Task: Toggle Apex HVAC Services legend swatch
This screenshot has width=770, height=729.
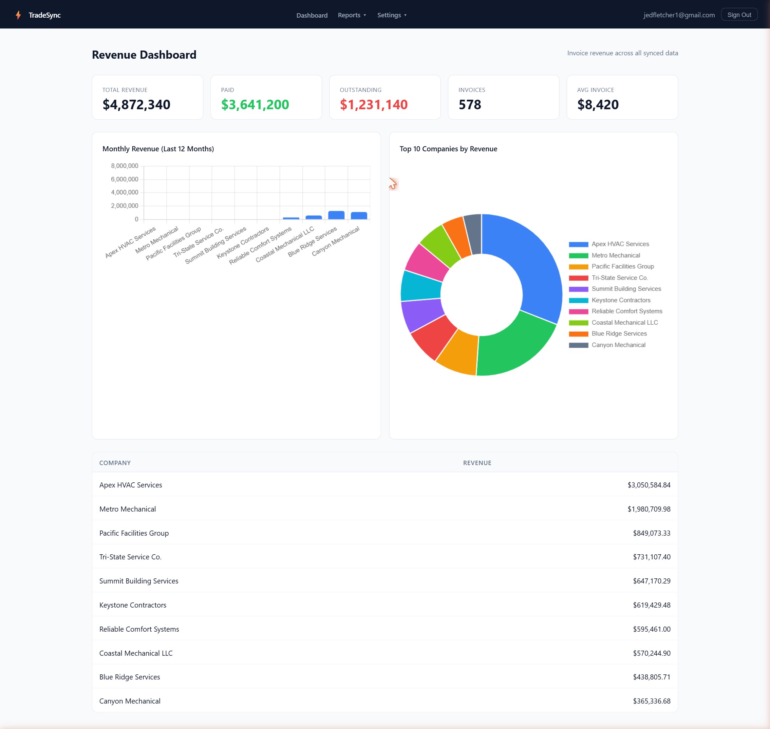Action: (x=578, y=245)
